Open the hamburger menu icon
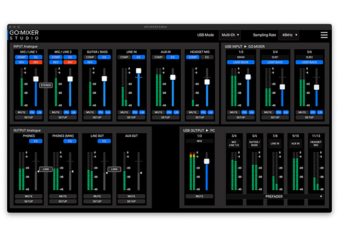This screenshot has height=240, width=339. pos(324,35)
